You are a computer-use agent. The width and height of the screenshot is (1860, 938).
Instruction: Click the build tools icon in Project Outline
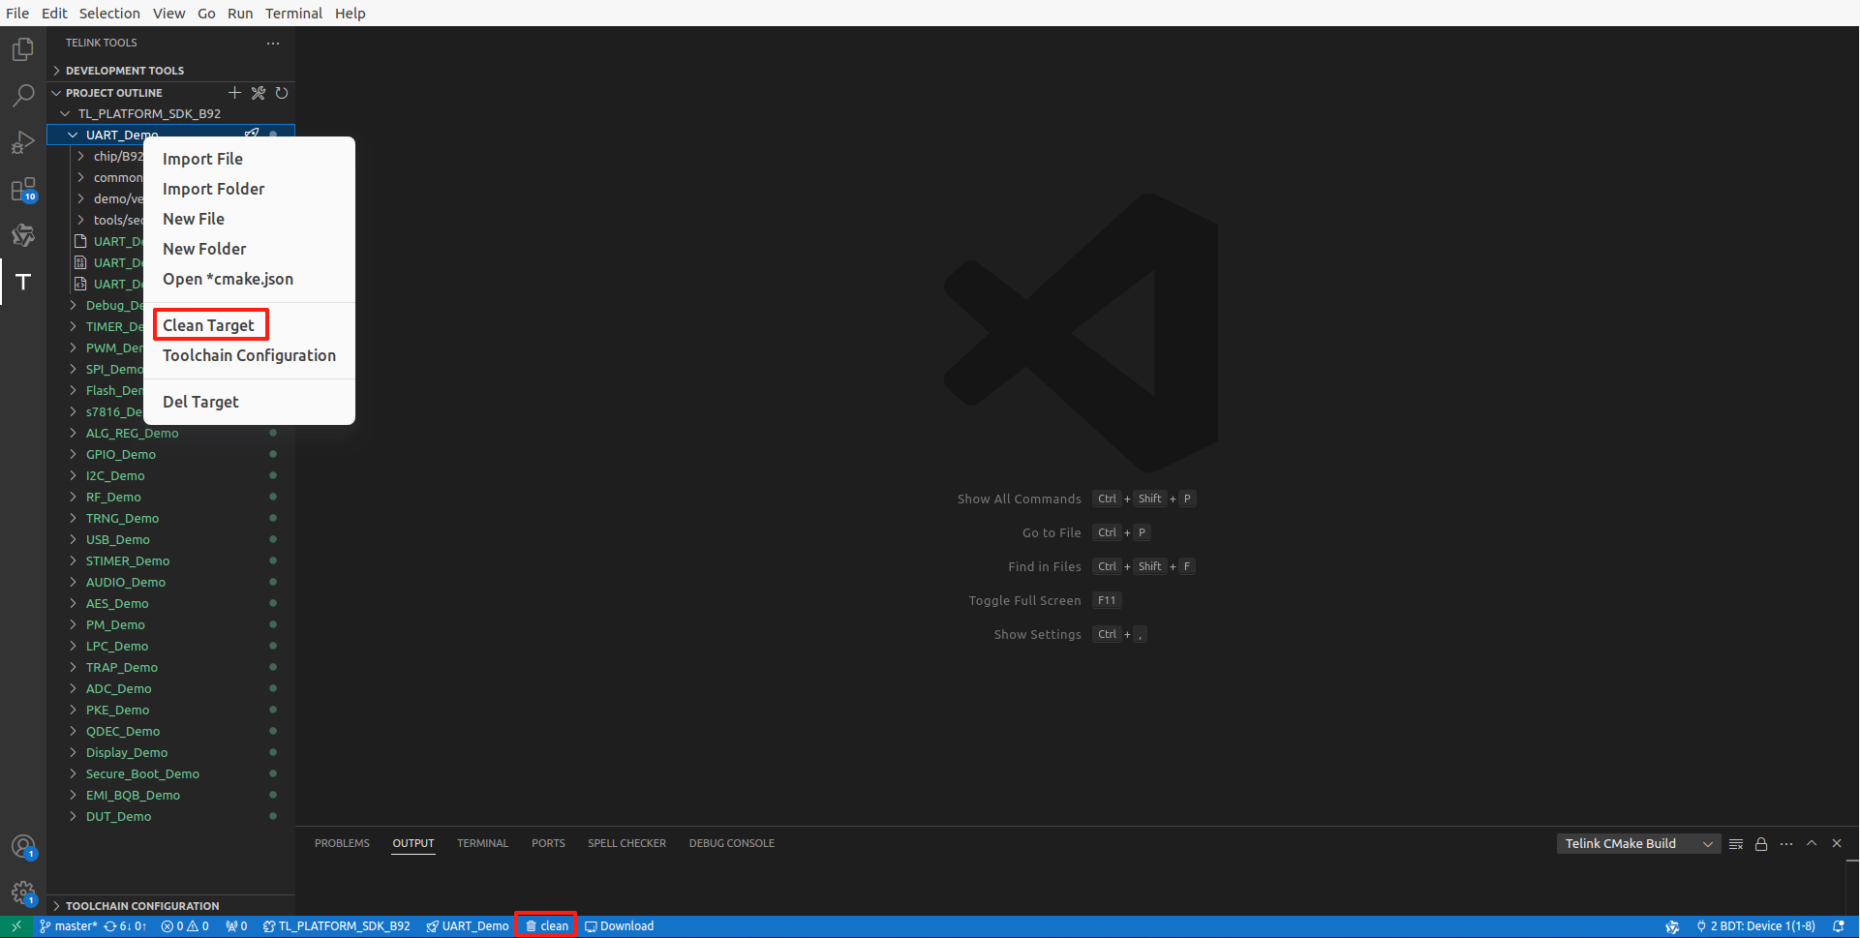pyautogui.click(x=258, y=93)
